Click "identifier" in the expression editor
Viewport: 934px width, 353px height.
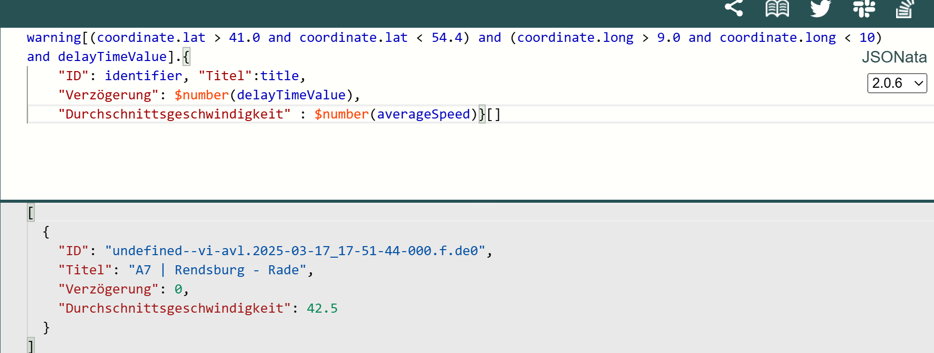point(144,76)
